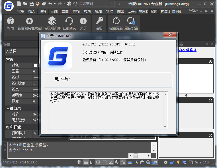Click the 关于 about info button

[x=83, y=24]
